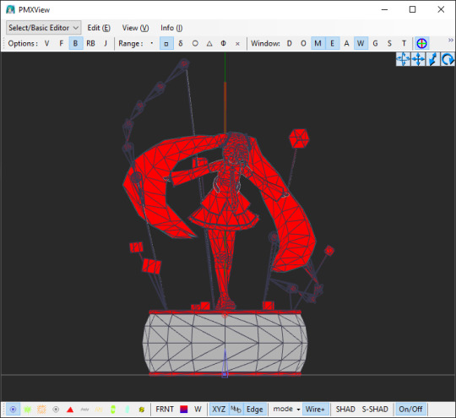Click the crosshair axis icon in the toolbar
Image resolution: width=456 pixels, height=418 pixels.
421,43
